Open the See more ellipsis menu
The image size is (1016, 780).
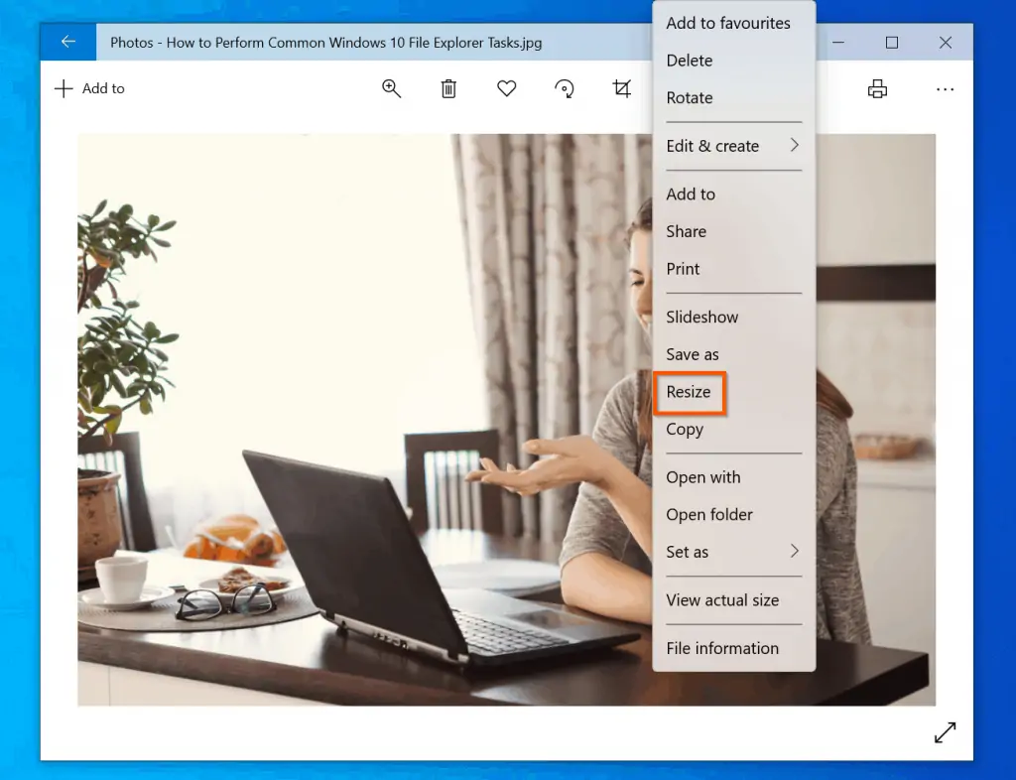coord(945,89)
